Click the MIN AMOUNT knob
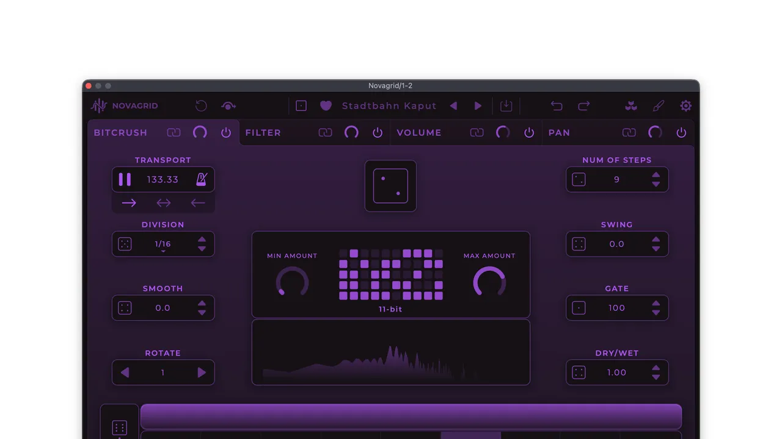 [292, 281]
